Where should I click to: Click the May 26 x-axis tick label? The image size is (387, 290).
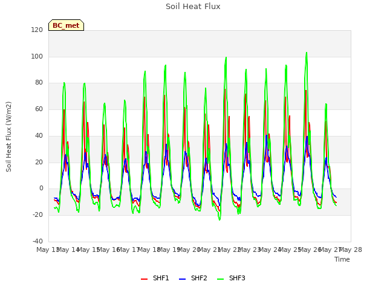click(x=310, y=250)
